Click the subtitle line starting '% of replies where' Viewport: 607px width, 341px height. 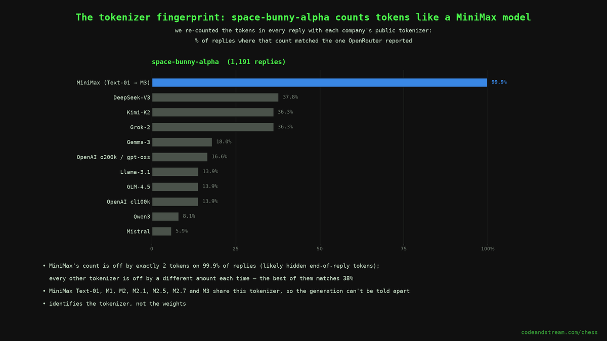[303, 41]
